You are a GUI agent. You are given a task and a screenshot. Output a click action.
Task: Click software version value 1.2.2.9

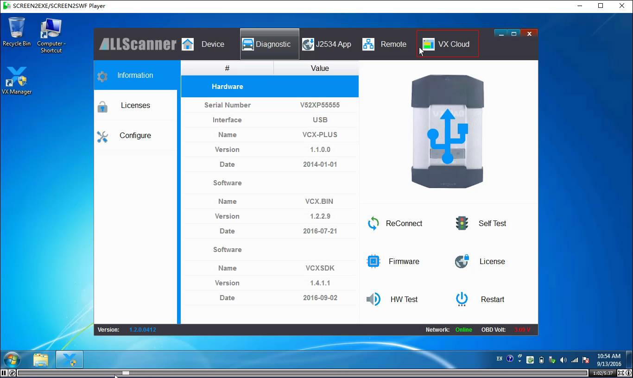320,216
